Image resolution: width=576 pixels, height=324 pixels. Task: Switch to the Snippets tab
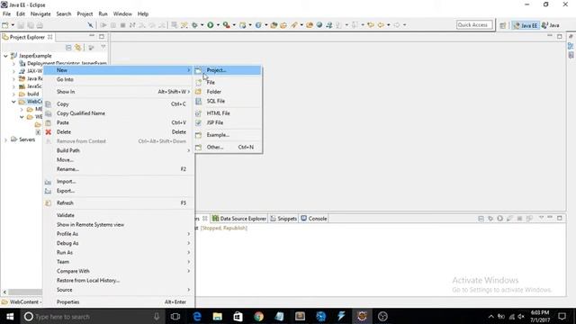click(283, 219)
